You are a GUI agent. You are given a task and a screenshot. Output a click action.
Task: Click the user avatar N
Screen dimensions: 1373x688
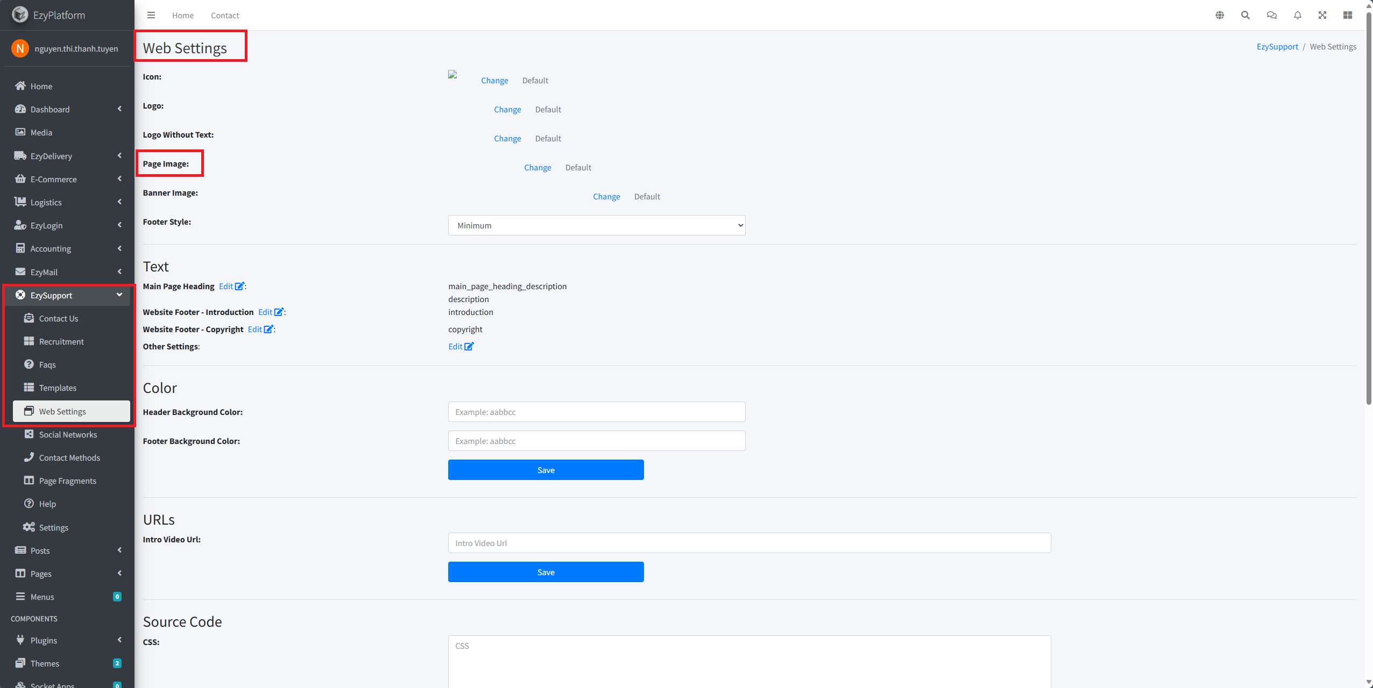click(x=20, y=48)
